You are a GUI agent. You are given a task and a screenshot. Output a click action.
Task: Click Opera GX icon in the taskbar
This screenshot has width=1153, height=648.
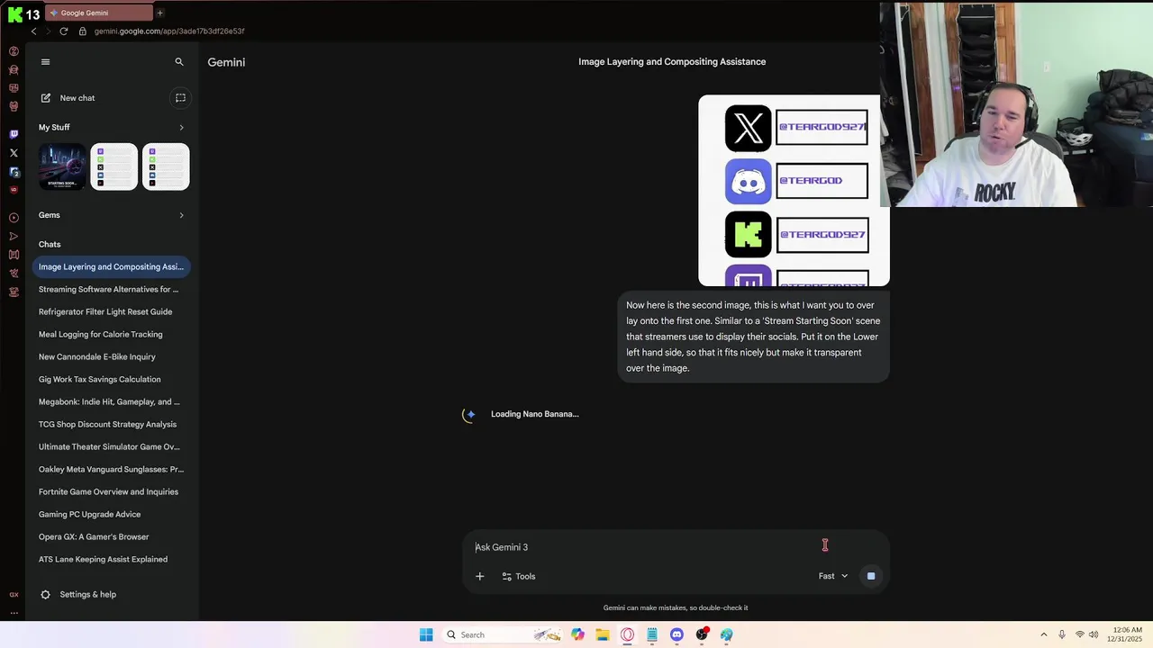pyautogui.click(x=627, y=634)
